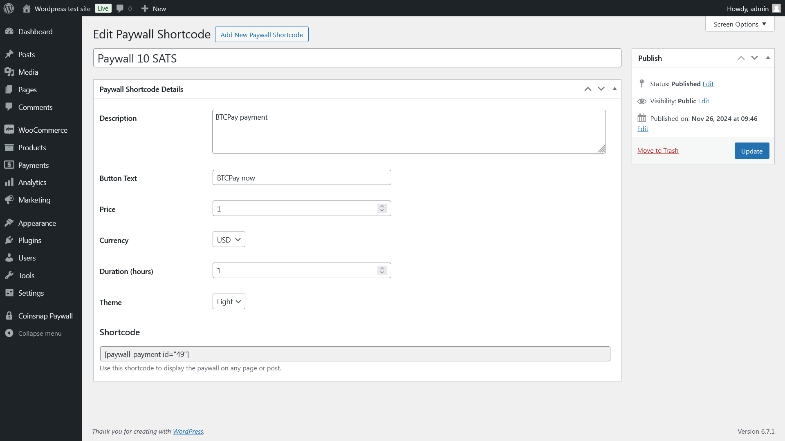Click the admin avatar in the top bar
Image resolution: width=785 pixels, height=441 pixels.
point(776,8)
